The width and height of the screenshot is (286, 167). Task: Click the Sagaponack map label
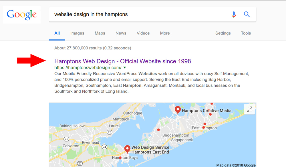coord(182,140)
